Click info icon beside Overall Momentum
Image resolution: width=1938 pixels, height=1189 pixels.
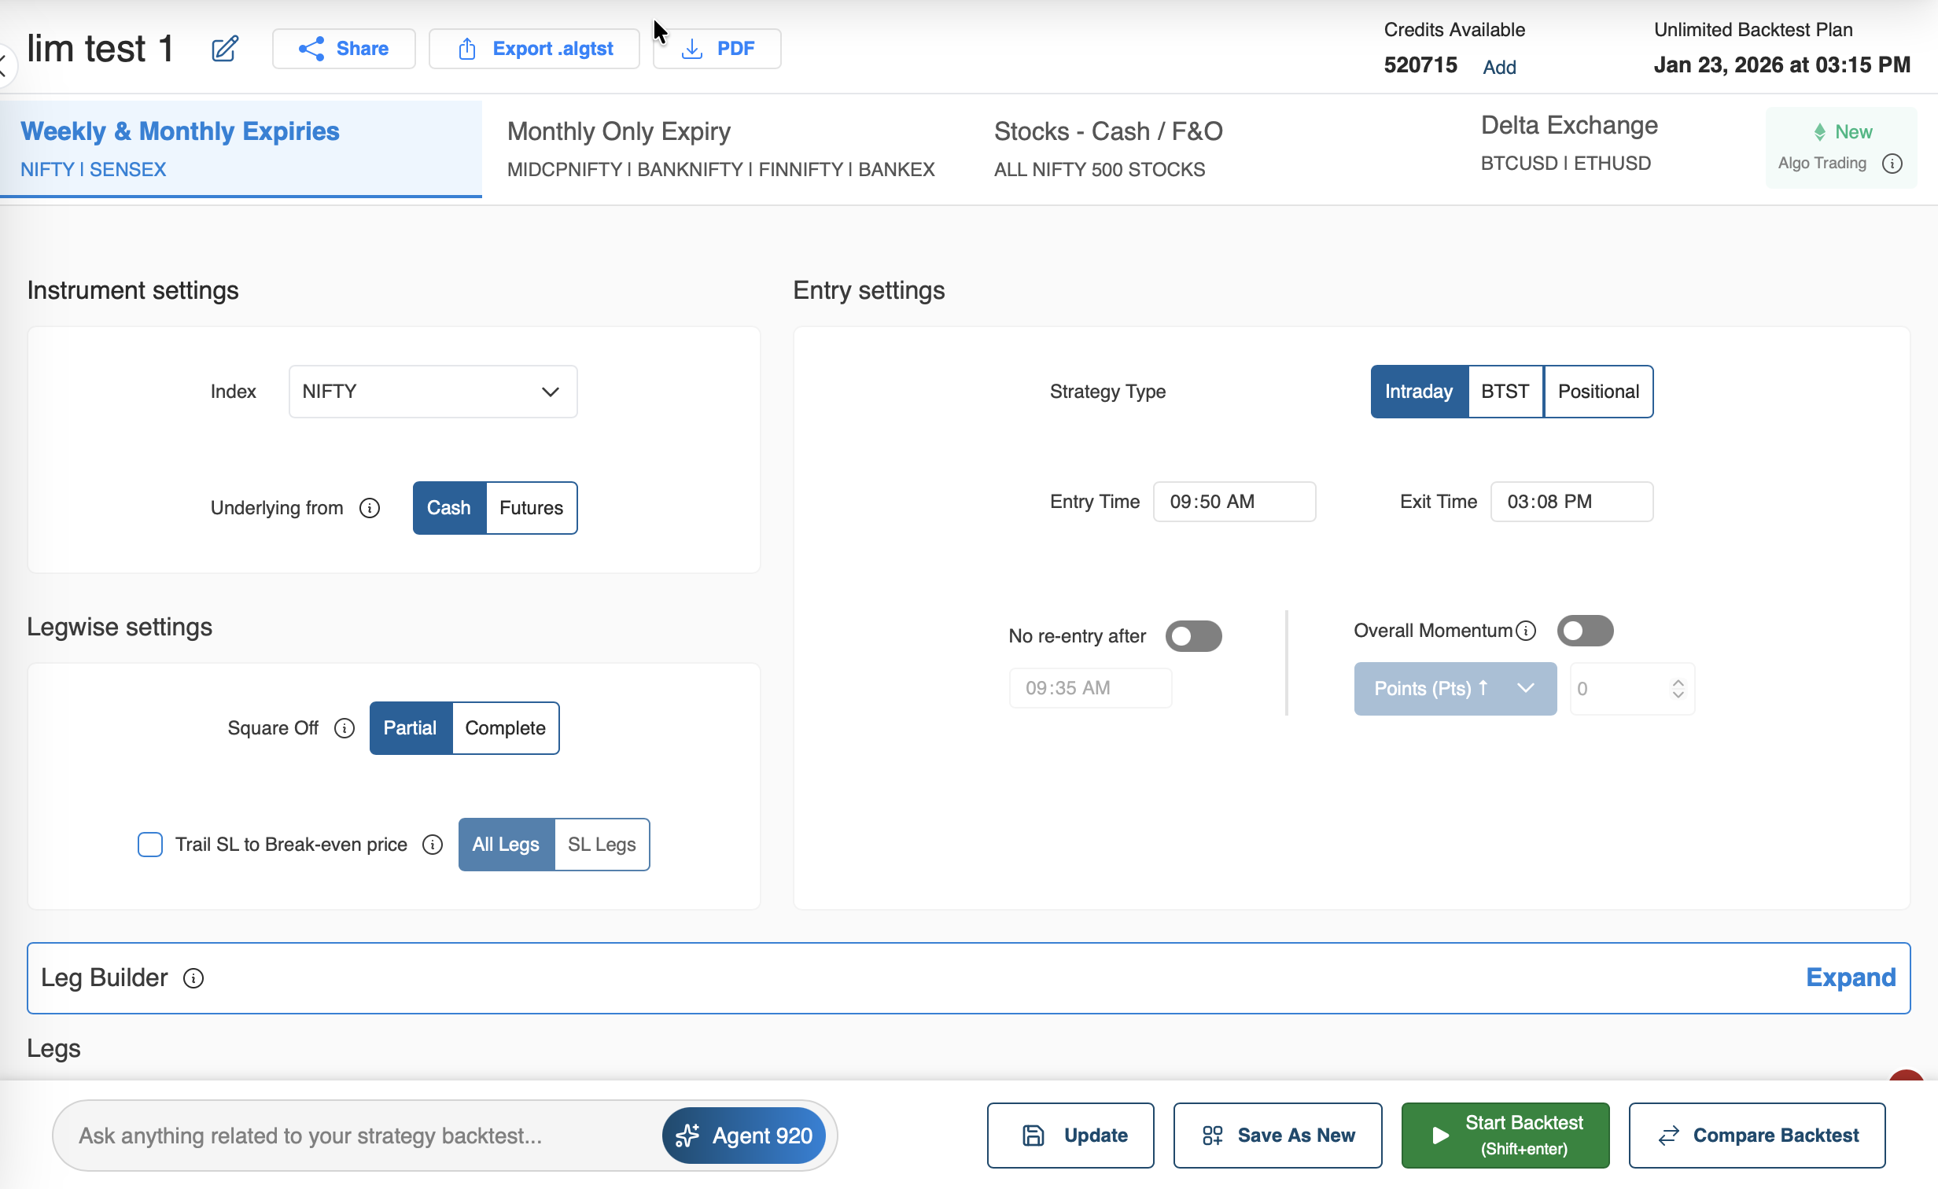1526,631
